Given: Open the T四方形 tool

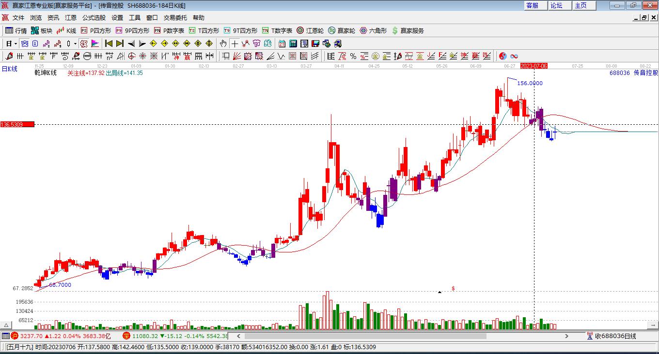Looking at the screenshot, I should [204, 30].
